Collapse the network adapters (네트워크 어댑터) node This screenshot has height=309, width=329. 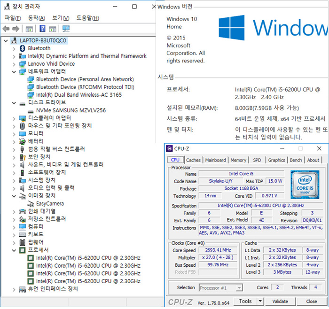click(x=14, y=72)
